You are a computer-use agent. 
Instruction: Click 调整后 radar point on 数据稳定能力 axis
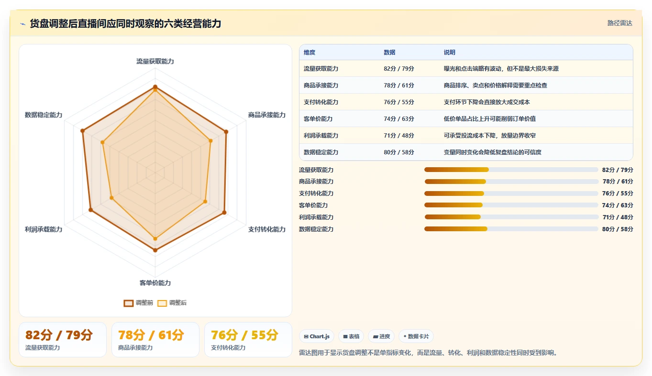102,142
